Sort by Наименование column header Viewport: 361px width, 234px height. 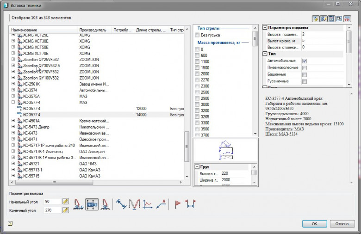point(44,30)
